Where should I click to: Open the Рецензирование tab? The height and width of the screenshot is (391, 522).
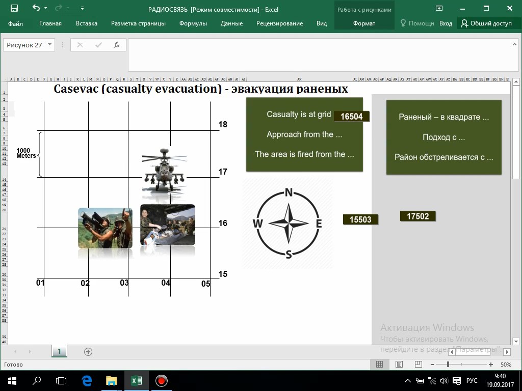(280, 23)
